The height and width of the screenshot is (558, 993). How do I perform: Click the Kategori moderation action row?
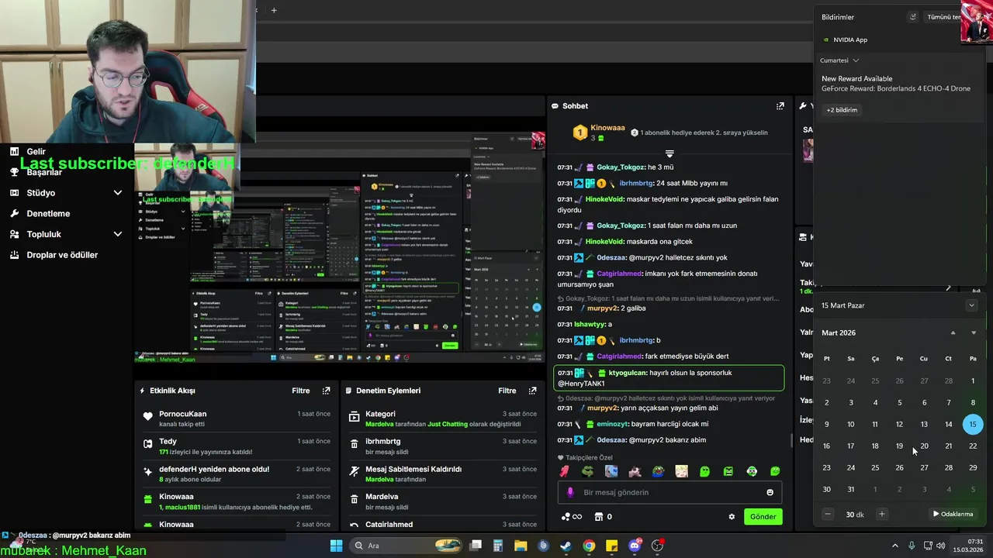tap(442, 418)
